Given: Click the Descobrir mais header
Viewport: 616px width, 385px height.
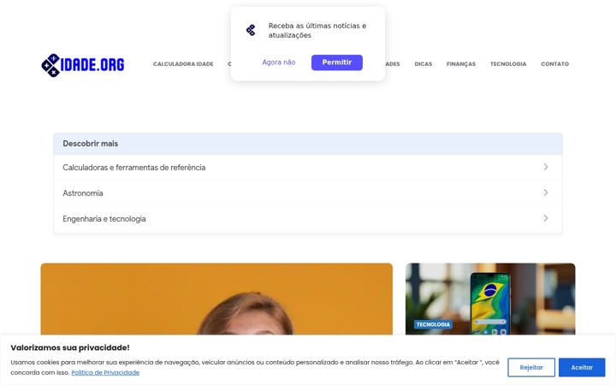Looking at the screenshot, I should [x=308, y=144].
